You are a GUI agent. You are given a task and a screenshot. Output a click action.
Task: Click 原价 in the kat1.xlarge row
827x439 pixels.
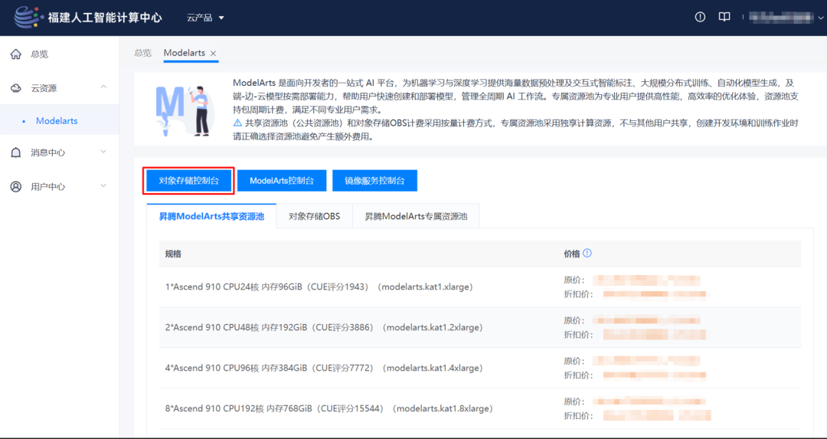coord(574,280)
